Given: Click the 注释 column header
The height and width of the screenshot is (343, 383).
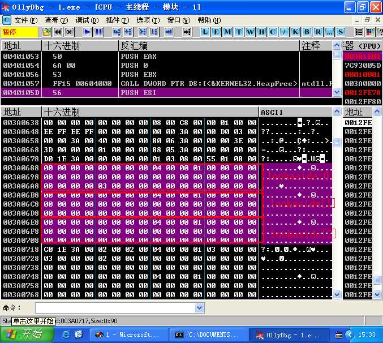Looking at the screenshot, I should click(316, 46).
